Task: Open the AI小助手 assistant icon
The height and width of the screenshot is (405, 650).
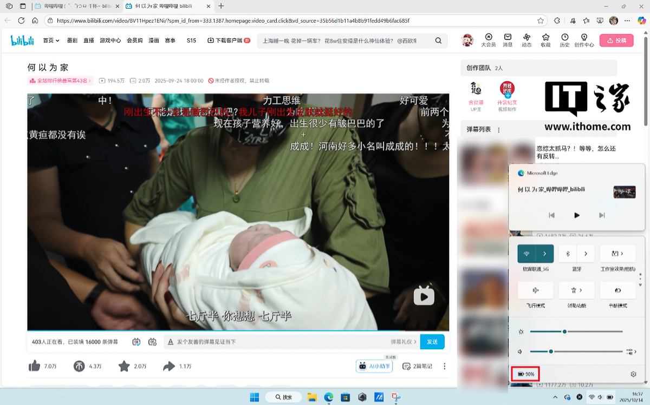Action: [374, 366]
